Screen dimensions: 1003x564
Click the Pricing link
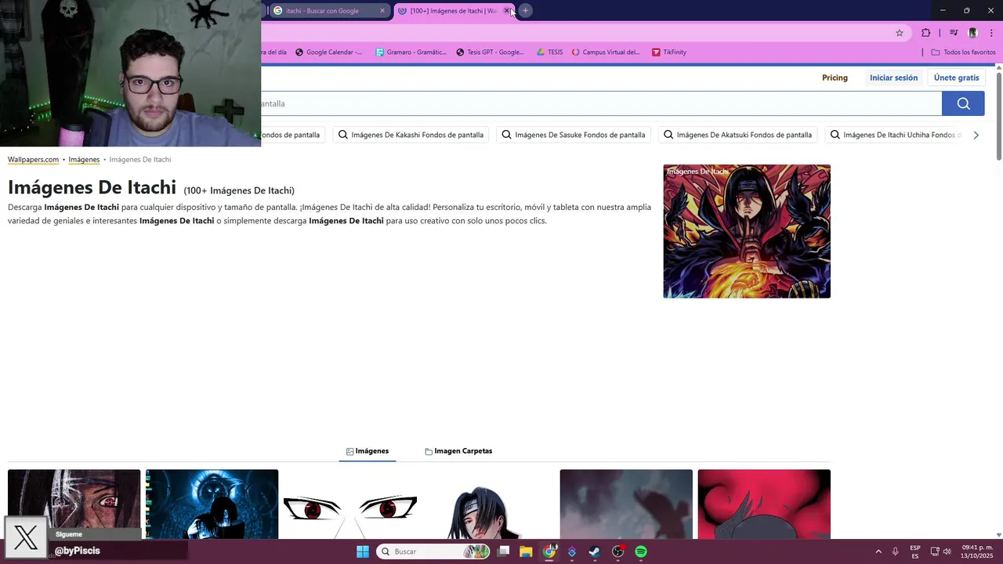point(835,78)
